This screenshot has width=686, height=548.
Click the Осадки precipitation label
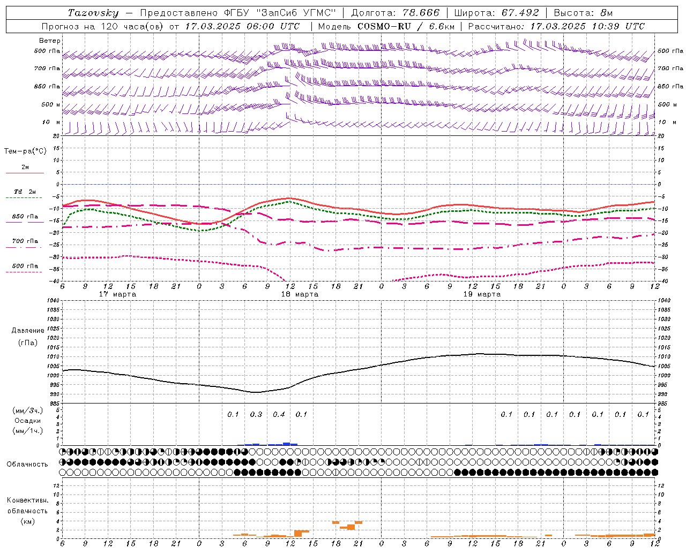[x=28, y=421]
